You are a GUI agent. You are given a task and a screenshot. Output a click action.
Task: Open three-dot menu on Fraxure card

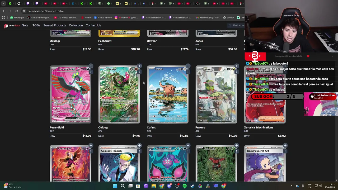click(x=236, y=72)
